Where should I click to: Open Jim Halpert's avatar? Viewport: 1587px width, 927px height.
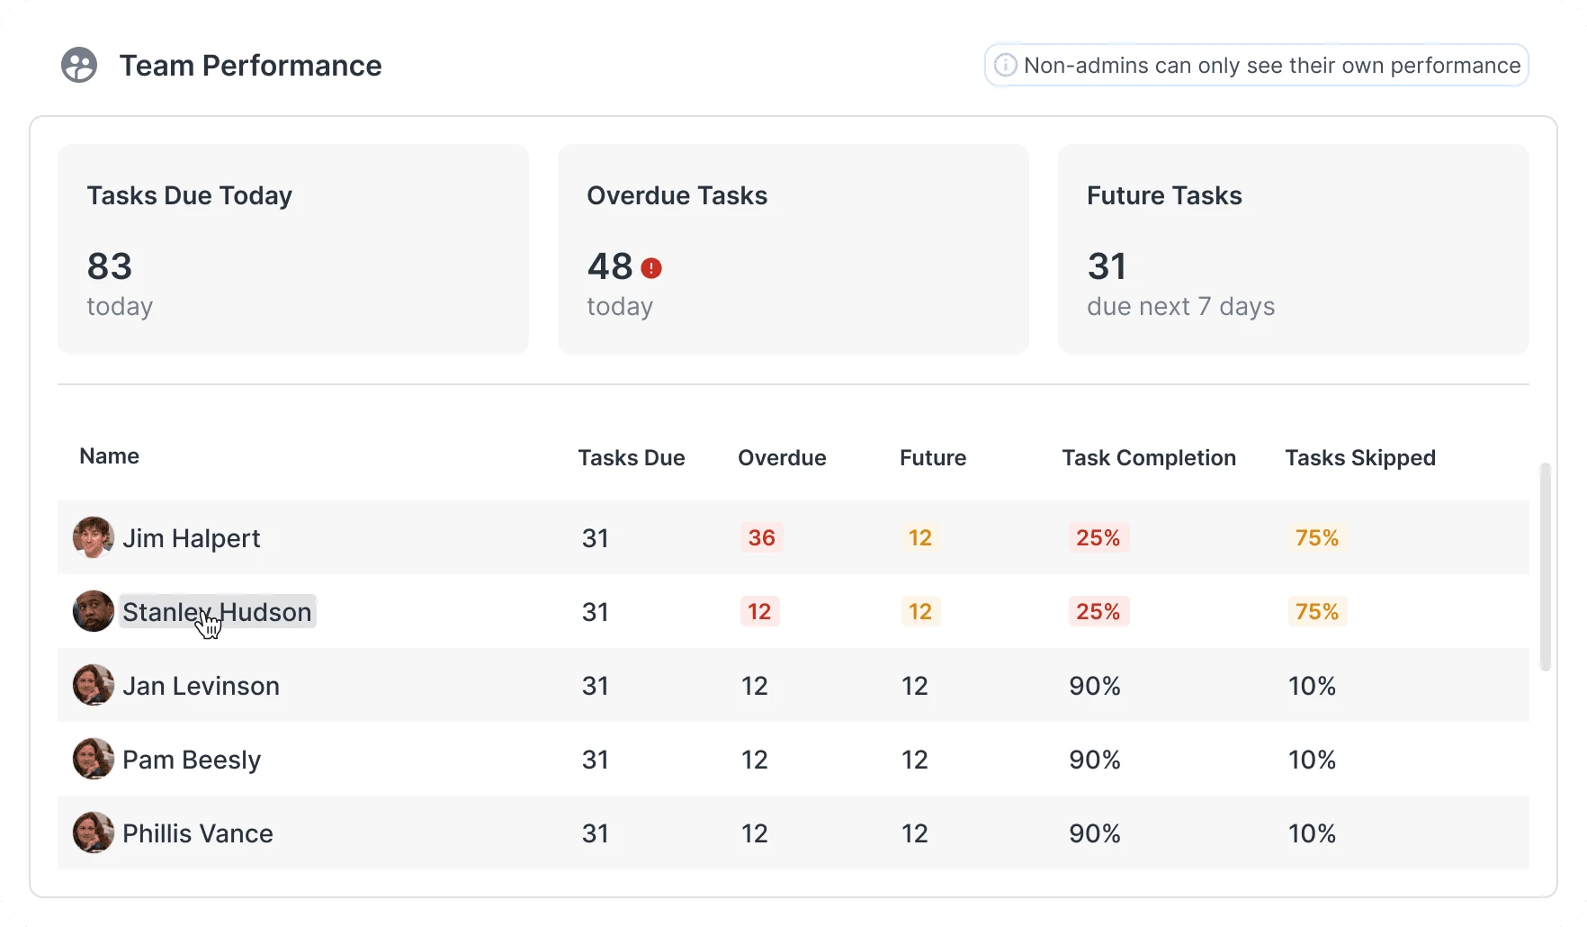pyautogui.click(x=93, y=537)
